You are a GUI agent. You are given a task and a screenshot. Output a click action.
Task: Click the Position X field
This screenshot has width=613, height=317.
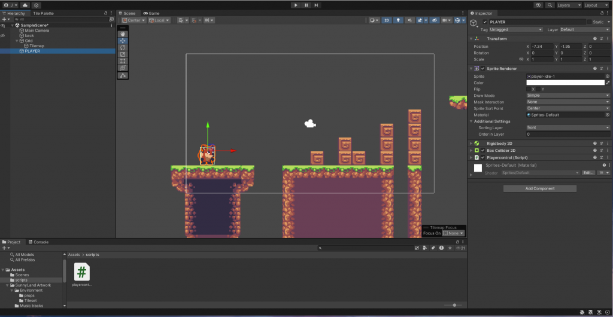(542, 47)
